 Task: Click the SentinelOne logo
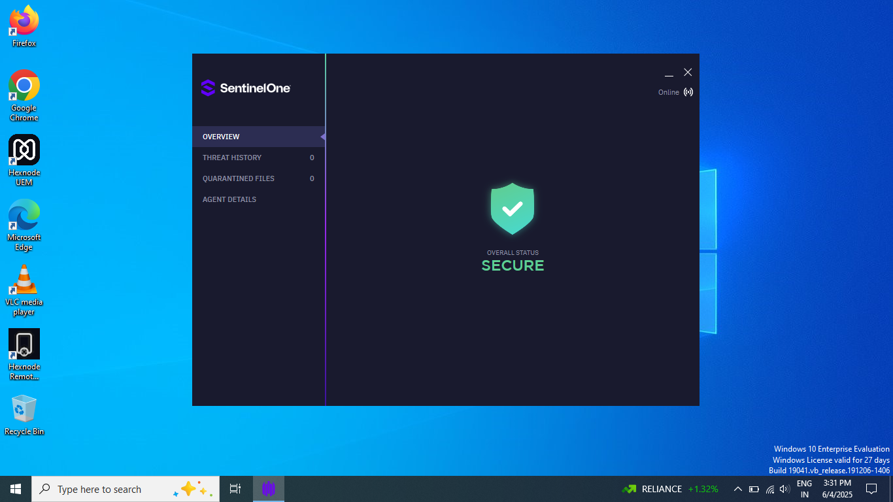pos(246,88)
